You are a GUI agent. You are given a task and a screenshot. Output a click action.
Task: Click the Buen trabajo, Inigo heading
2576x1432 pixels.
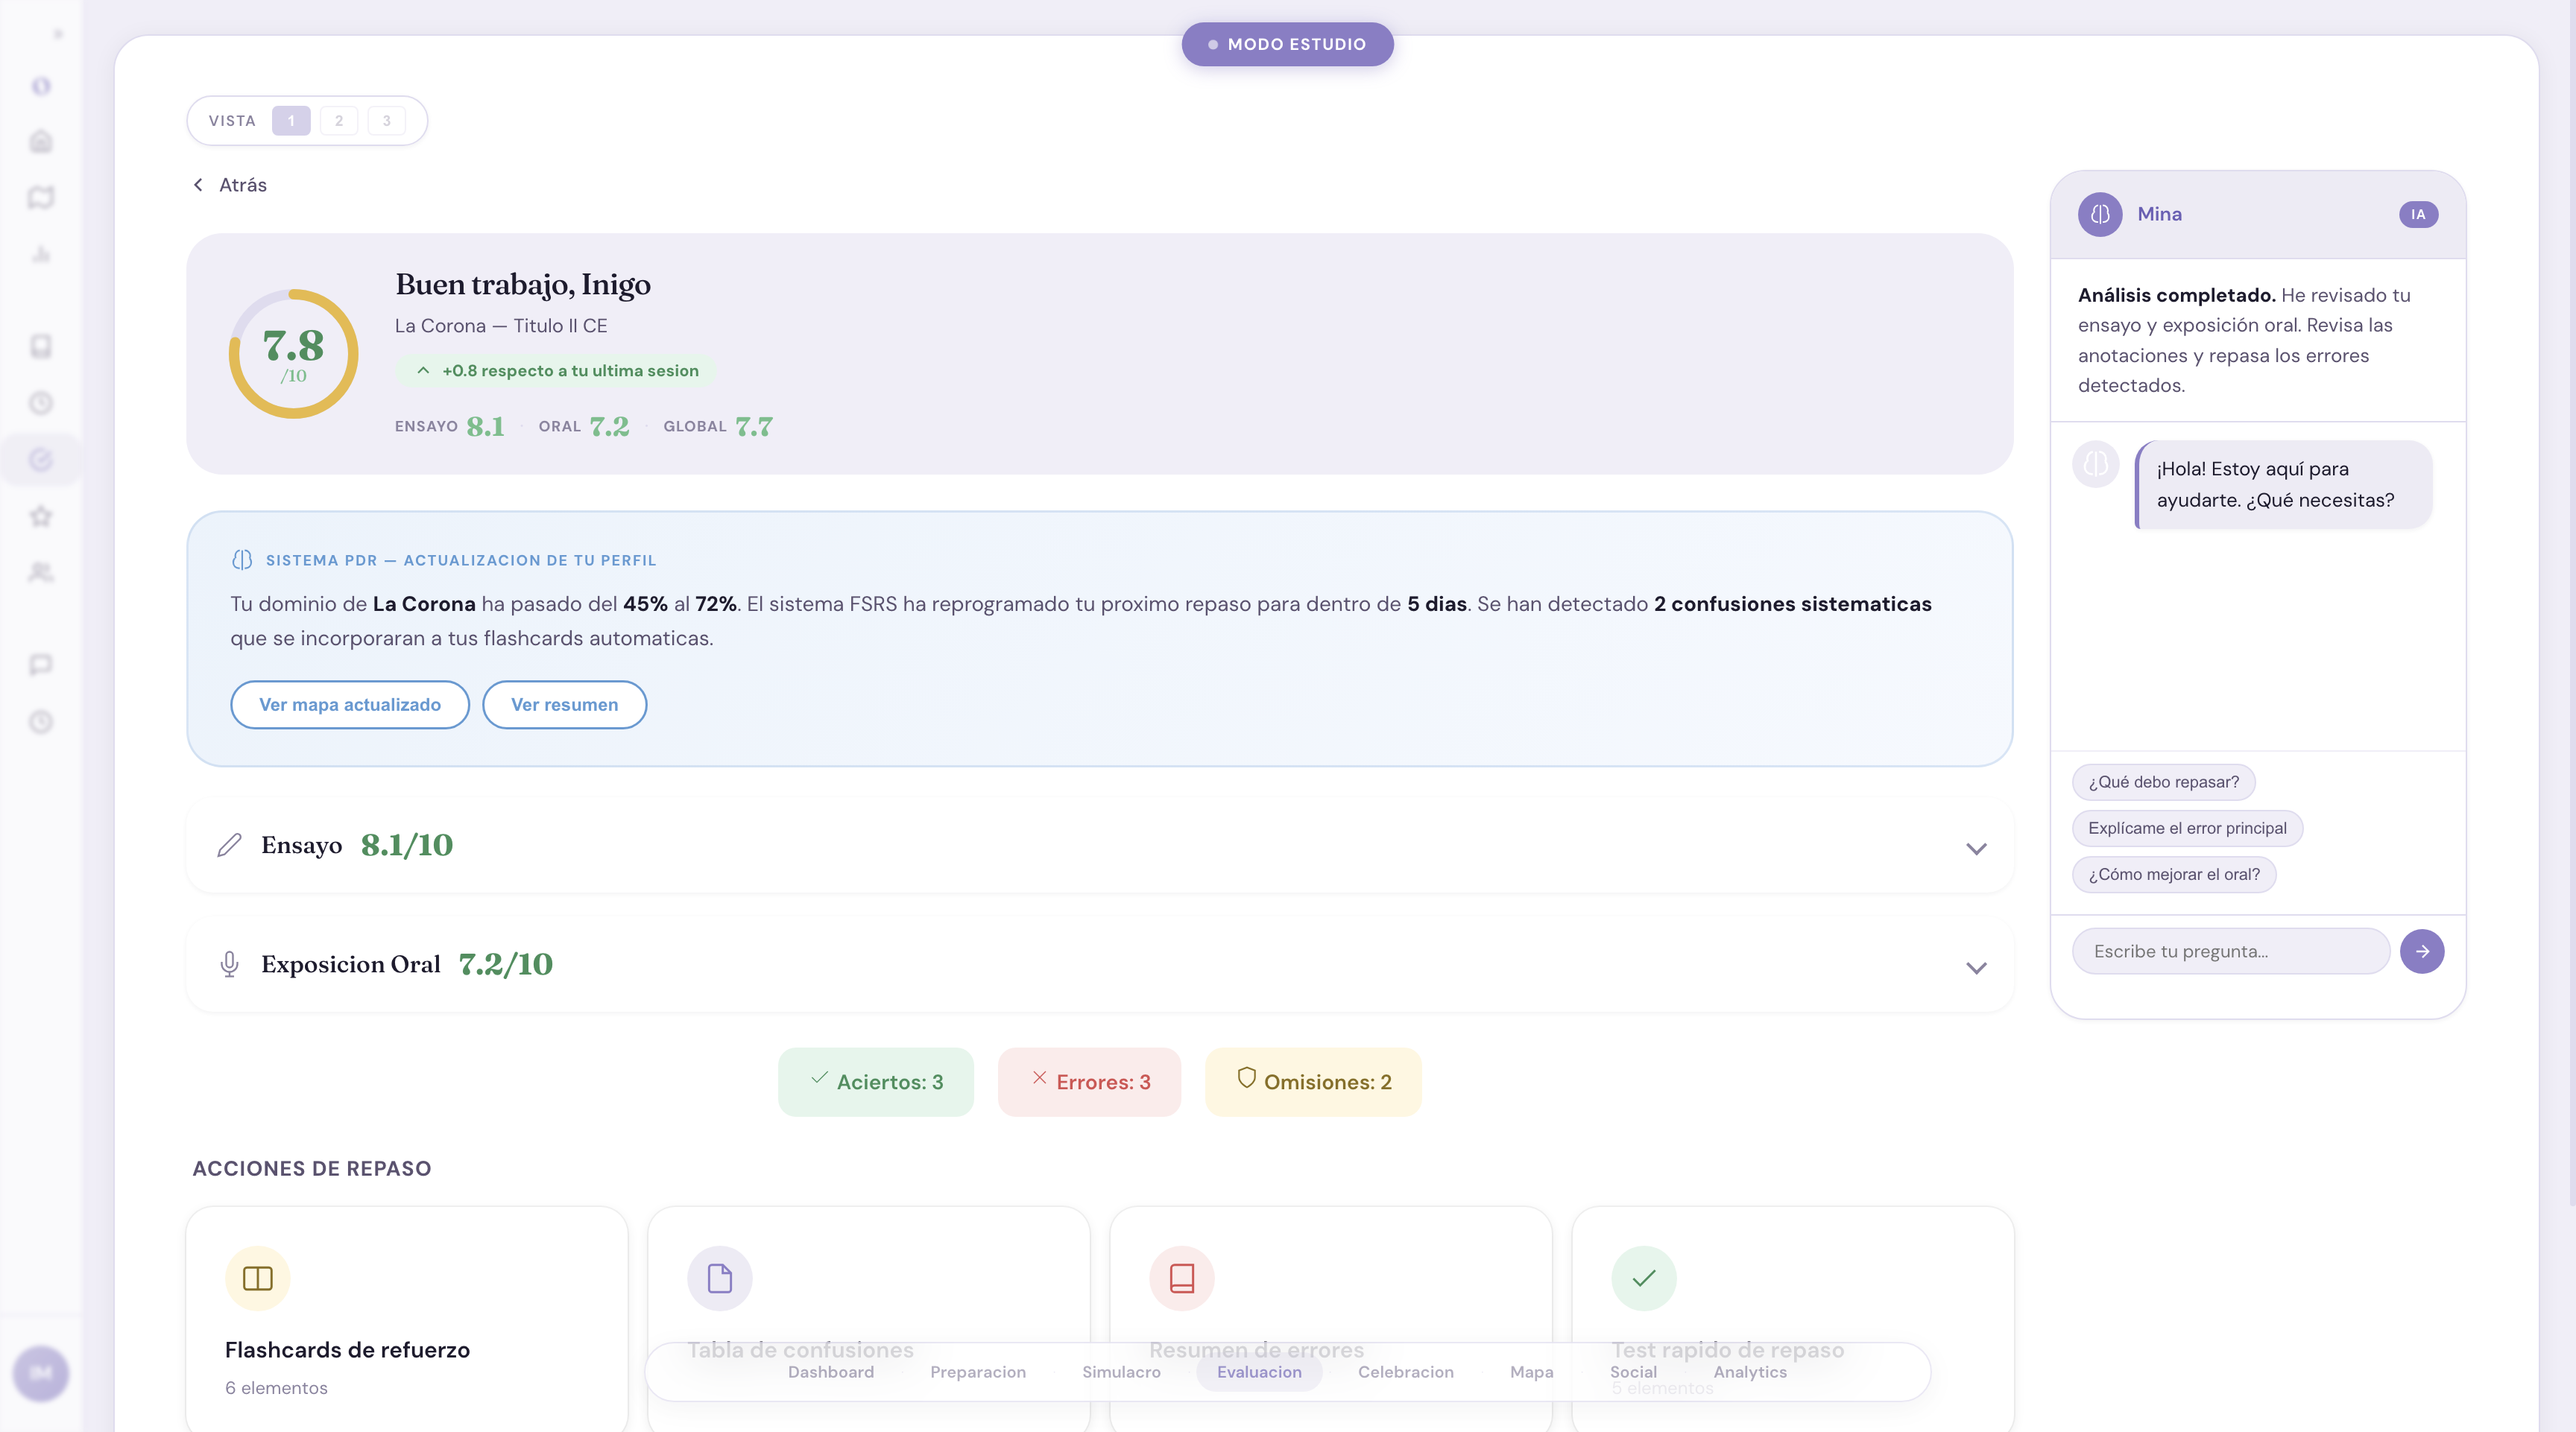[523, 285]
